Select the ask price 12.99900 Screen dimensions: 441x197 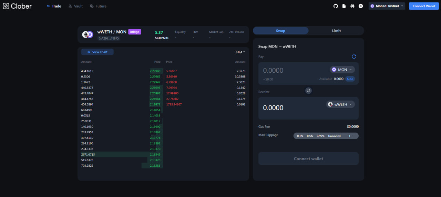point(172,93)
